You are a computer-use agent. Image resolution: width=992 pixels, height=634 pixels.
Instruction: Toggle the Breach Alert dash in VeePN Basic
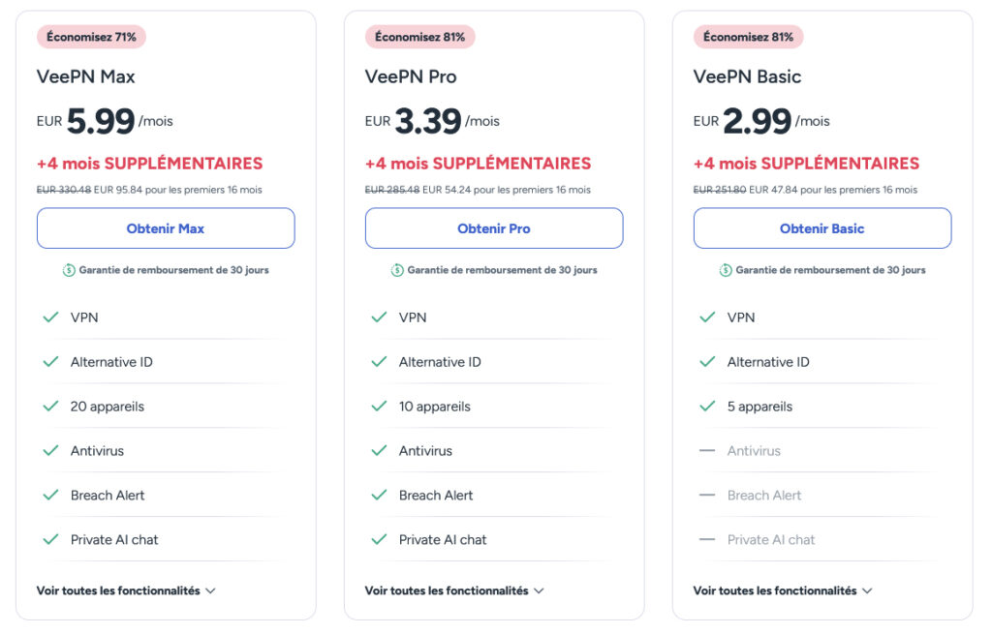(707, 496)
